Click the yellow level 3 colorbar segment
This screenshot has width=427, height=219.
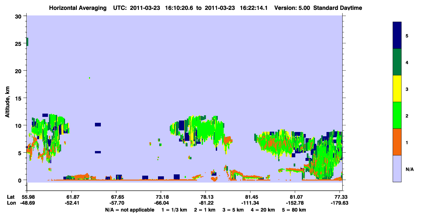397,89
